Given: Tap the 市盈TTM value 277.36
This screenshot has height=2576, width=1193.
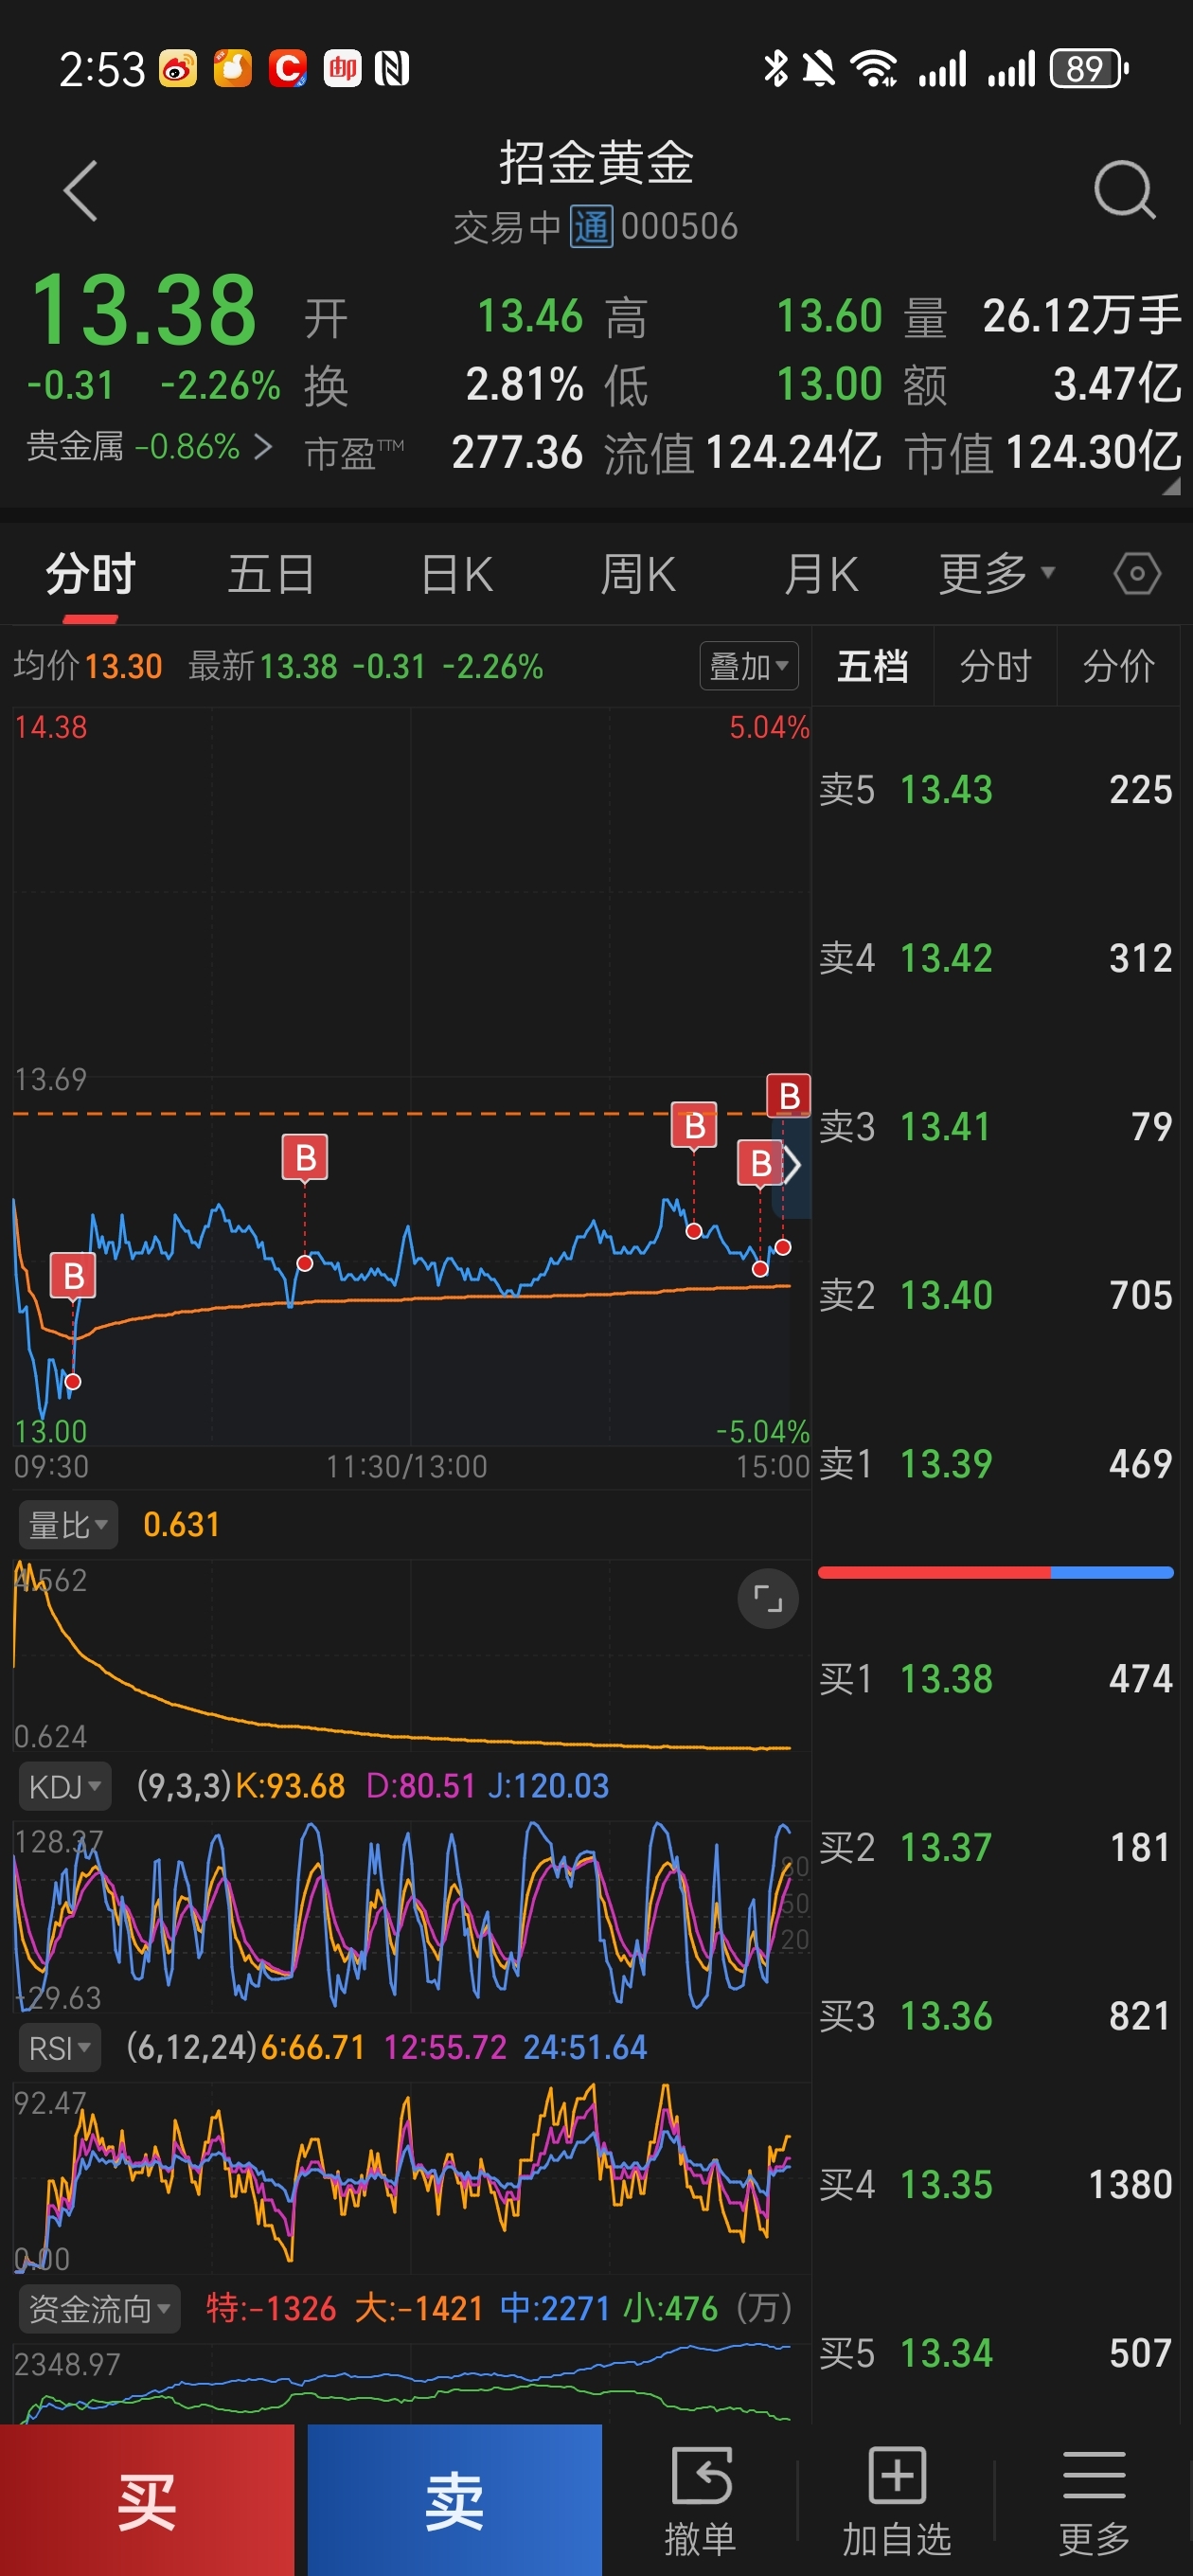Looking at the screenshot, I should click(517, 453).
